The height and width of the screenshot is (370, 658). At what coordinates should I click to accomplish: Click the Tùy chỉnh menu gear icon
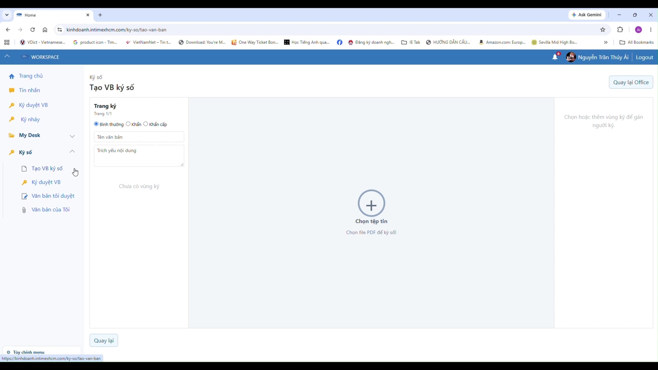pos(9,352)
